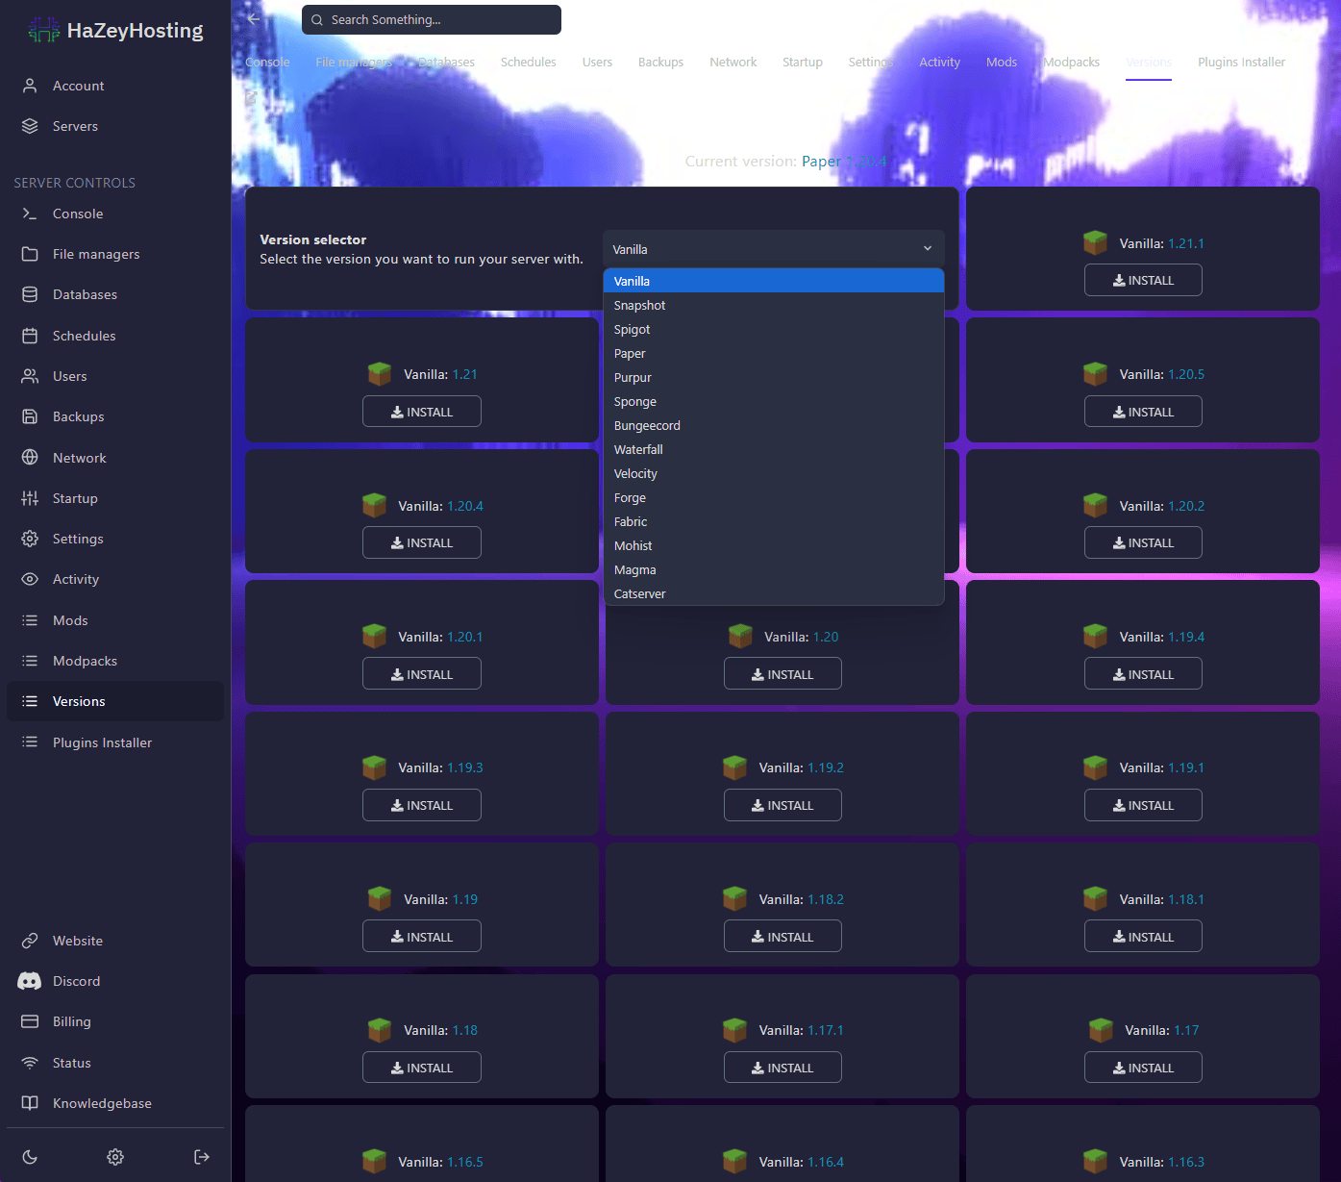Click the Plugins Installer list icon
The image size is (1341, 1182).
coord(30,742)
